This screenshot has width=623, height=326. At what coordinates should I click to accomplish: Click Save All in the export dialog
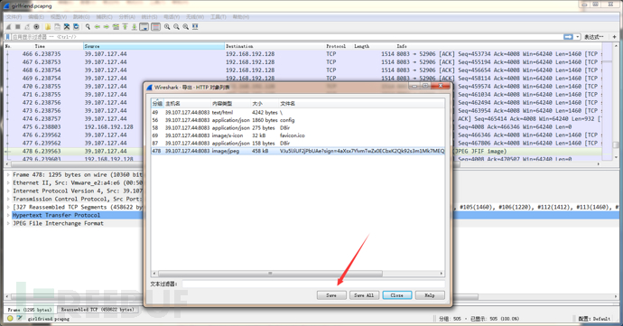click(x=364, y=295)
